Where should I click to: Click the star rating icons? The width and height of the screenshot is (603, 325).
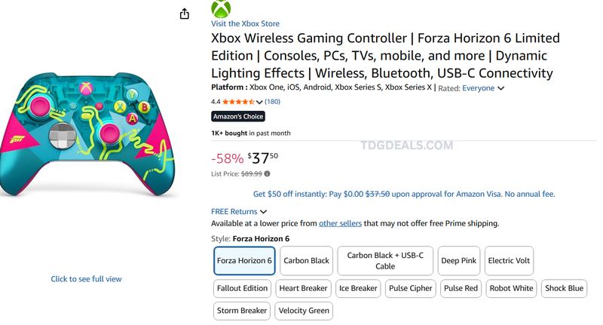[238, 102]
